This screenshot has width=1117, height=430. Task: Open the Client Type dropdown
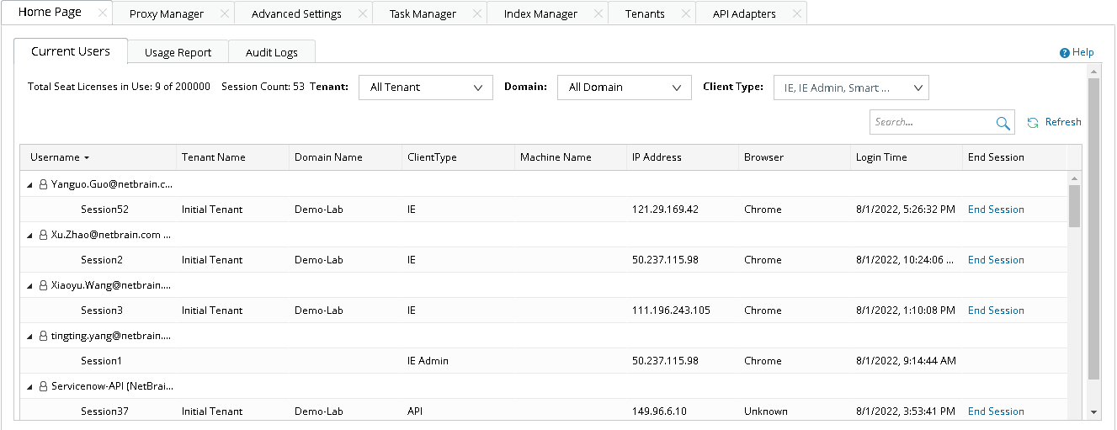[850, 88]
